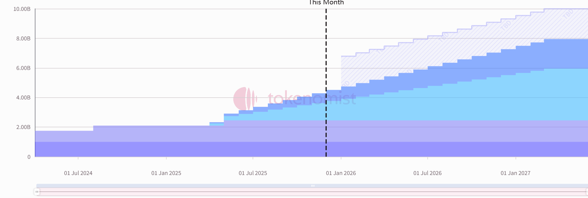Click the 8.00B y-axis label
588x198 pixels.
pyautogui.click(x=23, y=39)
